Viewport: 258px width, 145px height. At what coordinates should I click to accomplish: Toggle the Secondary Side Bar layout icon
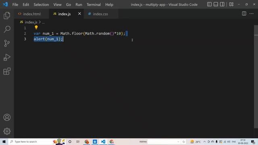pyautogui.click(x=222, y=4)
